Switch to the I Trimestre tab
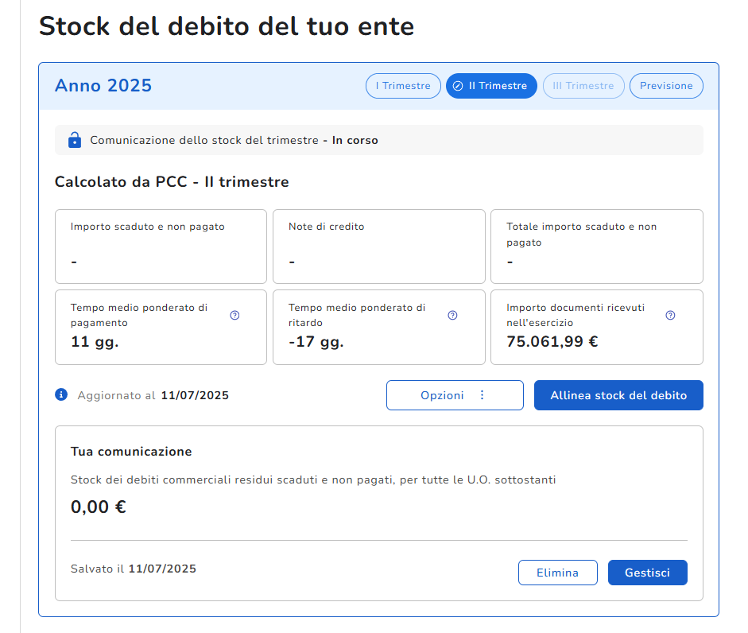 tap(403, 86)
